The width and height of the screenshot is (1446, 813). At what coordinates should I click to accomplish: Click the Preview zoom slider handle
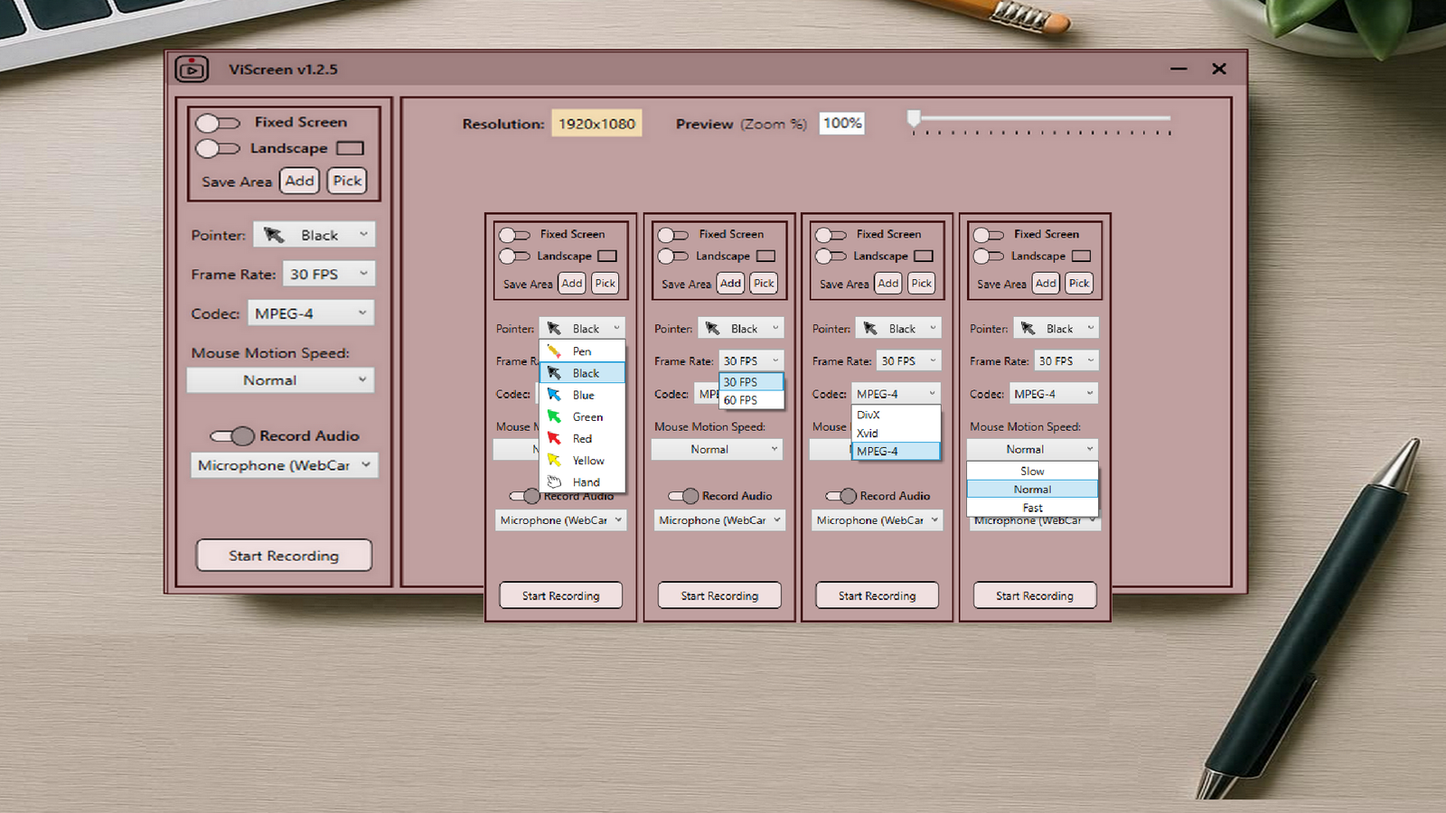(x=914, y=117)
